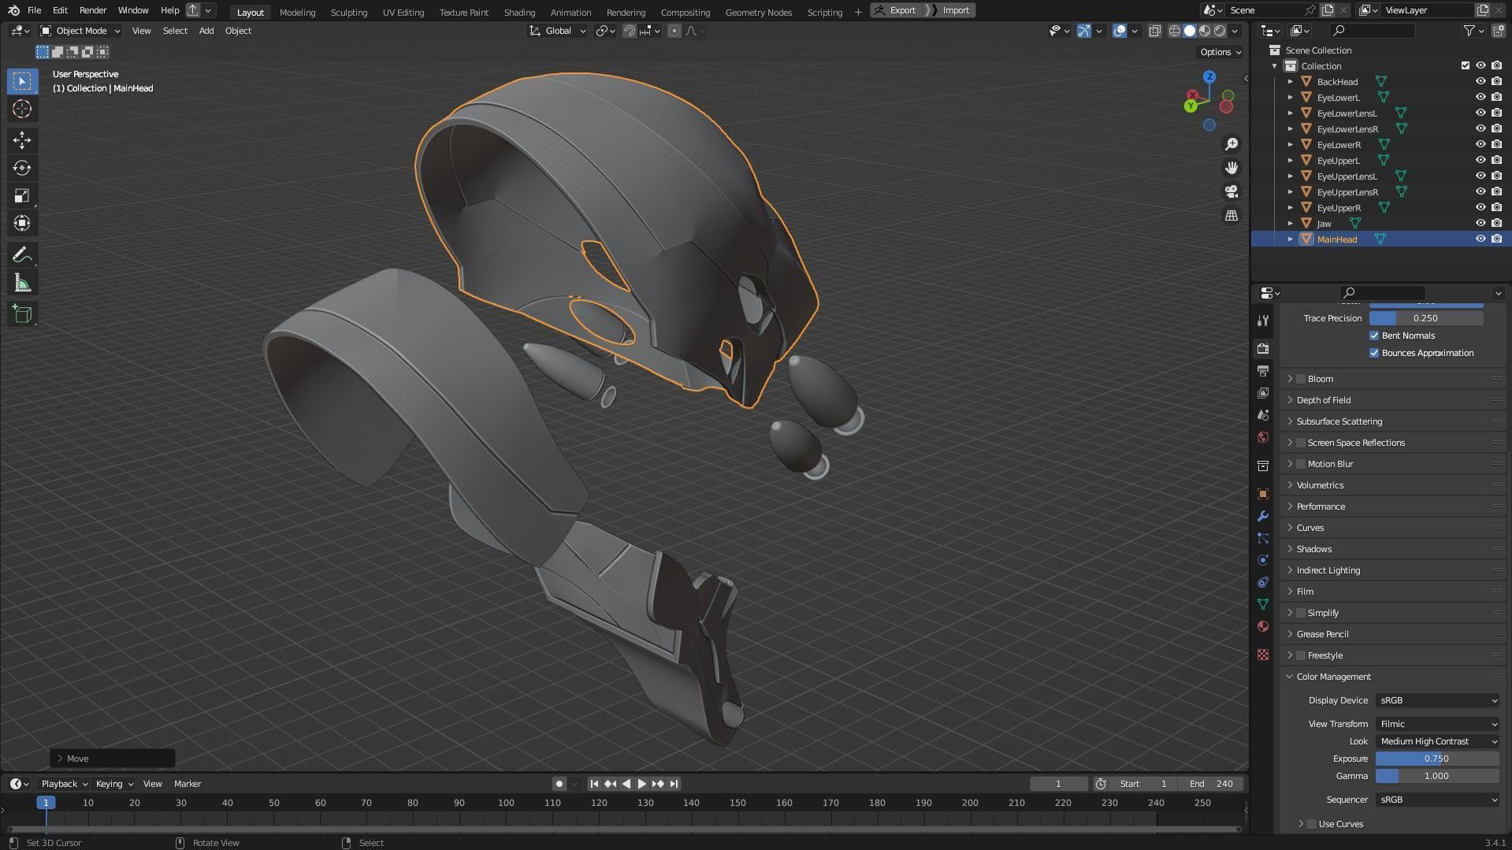Viewport: 1512px width, 850px height.
Task: Toggle X-ray display in viewport header
Action: [x=1154, y=31]
